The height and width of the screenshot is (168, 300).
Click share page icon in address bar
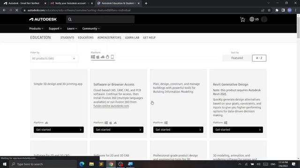coord(262,10)
